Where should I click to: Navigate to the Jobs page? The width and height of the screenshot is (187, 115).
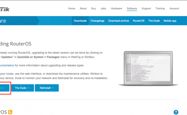coord(103,8)
